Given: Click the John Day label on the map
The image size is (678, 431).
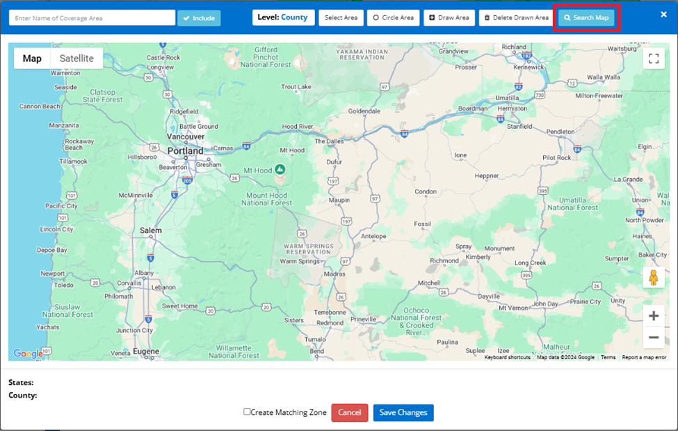Looking at the screenshot, I should coord(544,304).
